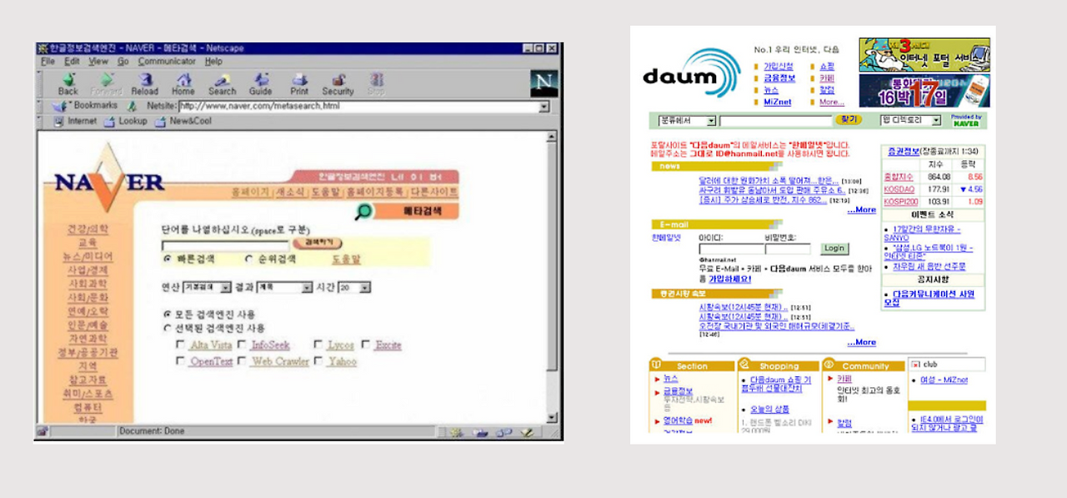Click the Daum 찾기 search button
This screenshot has width=1067, height=498.
point(849,120)
